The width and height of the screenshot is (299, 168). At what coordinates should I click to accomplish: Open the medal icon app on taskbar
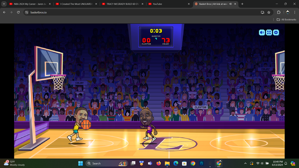coord(142,163)
